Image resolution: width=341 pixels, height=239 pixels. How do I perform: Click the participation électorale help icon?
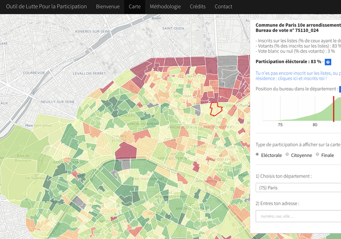tap(328, 62)
